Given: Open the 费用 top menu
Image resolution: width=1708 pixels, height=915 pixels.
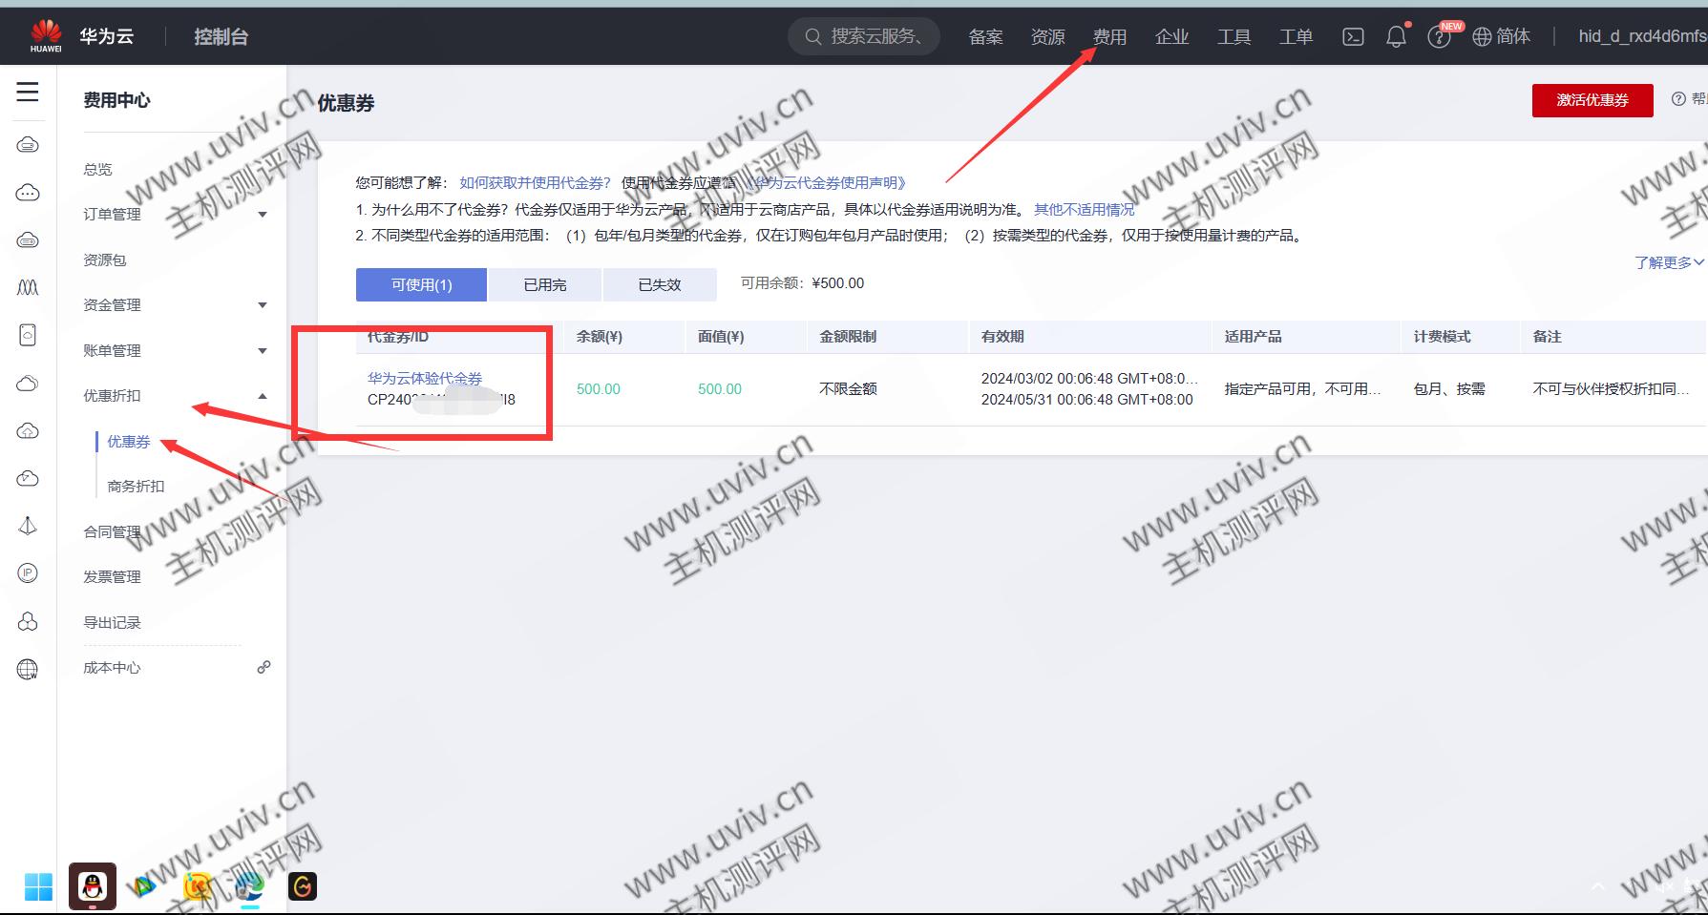Looking at the screenshot, I should tap(1109, 36).
